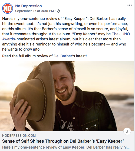The width and height of the screenshot is (135, 151).
Task: Click the 'Easy Keeper' text in the headline
Action: (x=110, y=141)
